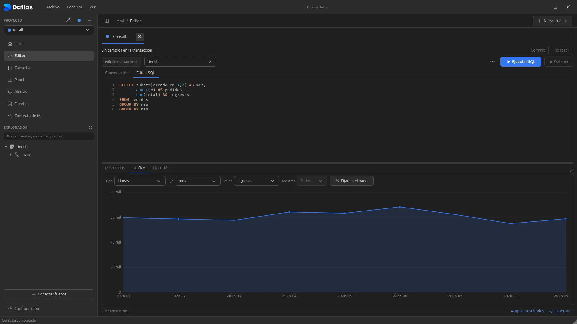Open the Consulta menu
The width and height of the screenshot is (577, 324).
[x=75, y=7]
